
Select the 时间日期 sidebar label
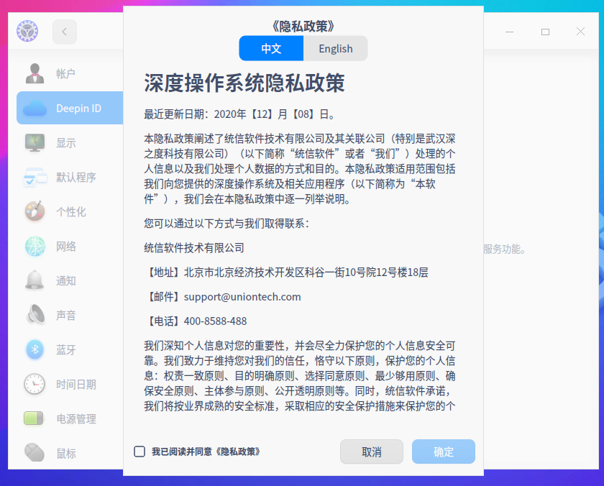(76, 385)
